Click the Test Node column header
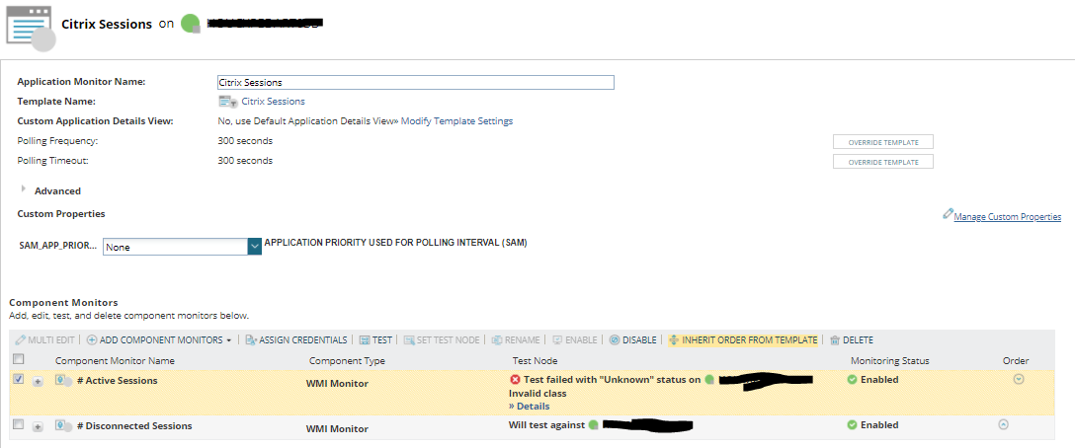Screen dimensions: 1075x448 pos(535,361)
